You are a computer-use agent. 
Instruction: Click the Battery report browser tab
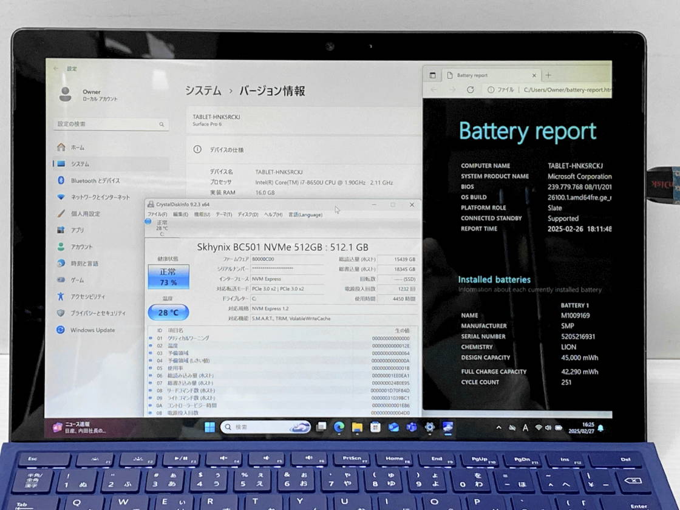click(x=491, y=75)
